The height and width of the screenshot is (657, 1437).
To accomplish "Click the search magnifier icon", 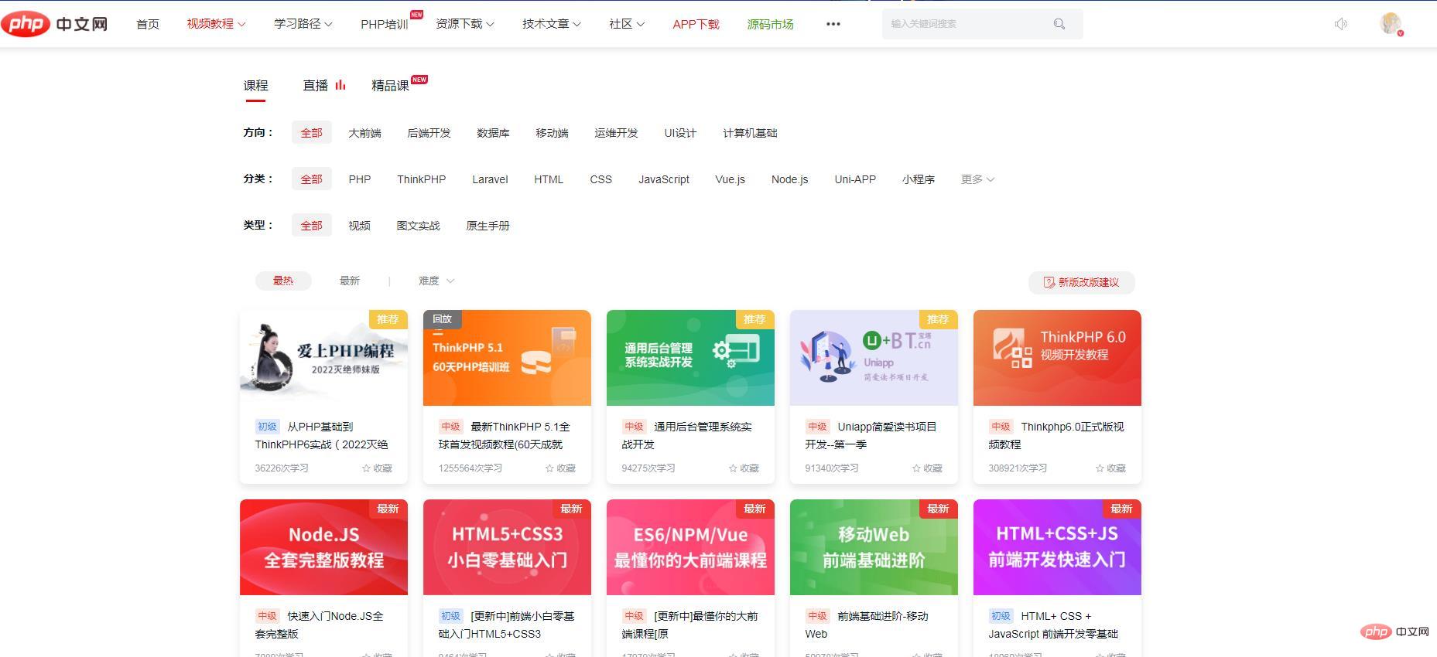I will click(1059, 24).
